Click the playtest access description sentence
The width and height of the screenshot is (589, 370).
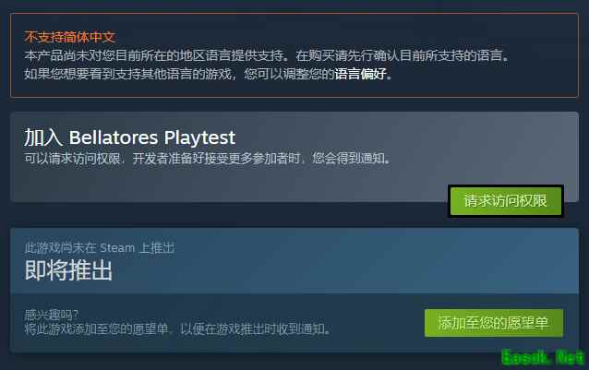tap(208, 159)
